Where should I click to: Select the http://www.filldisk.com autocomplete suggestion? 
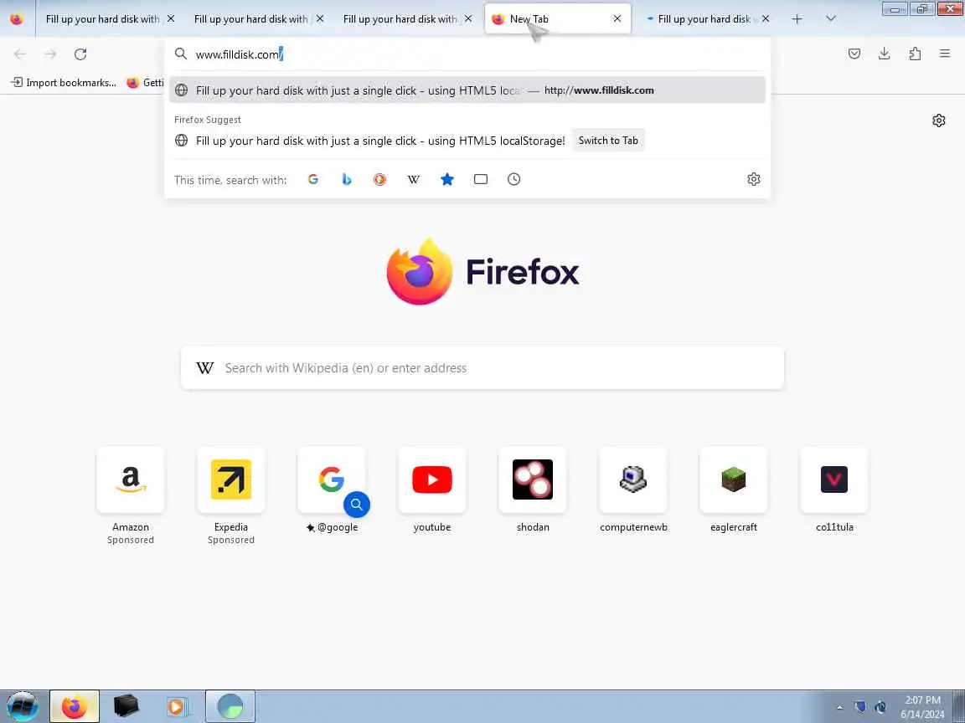(467, 90)
